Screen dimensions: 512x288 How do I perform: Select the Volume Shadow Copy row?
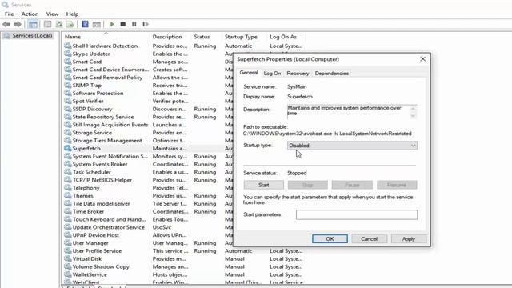click(101, 266)
